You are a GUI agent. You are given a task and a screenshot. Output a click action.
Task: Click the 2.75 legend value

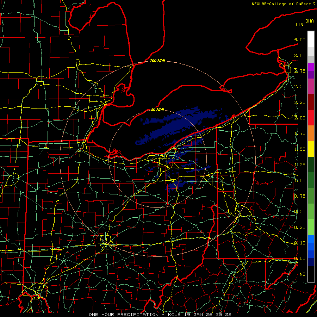pos(300,71)
